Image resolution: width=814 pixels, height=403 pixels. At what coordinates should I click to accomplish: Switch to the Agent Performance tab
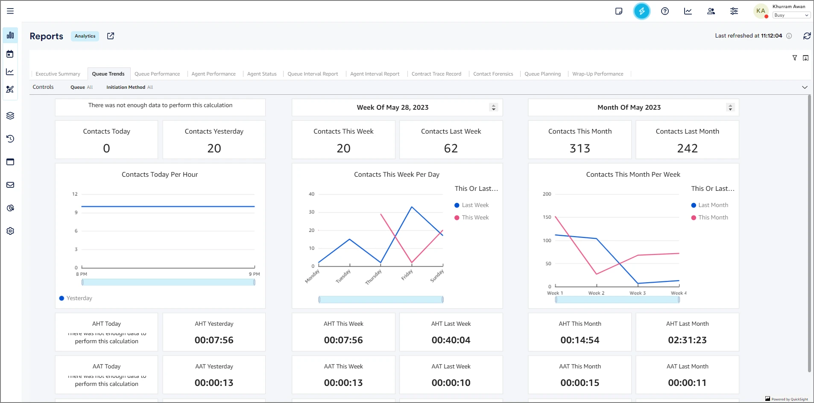click(x=213, y=74)
